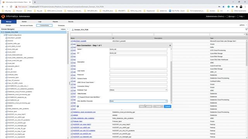
Task: Click the Password input field
Action: [138, 75]
